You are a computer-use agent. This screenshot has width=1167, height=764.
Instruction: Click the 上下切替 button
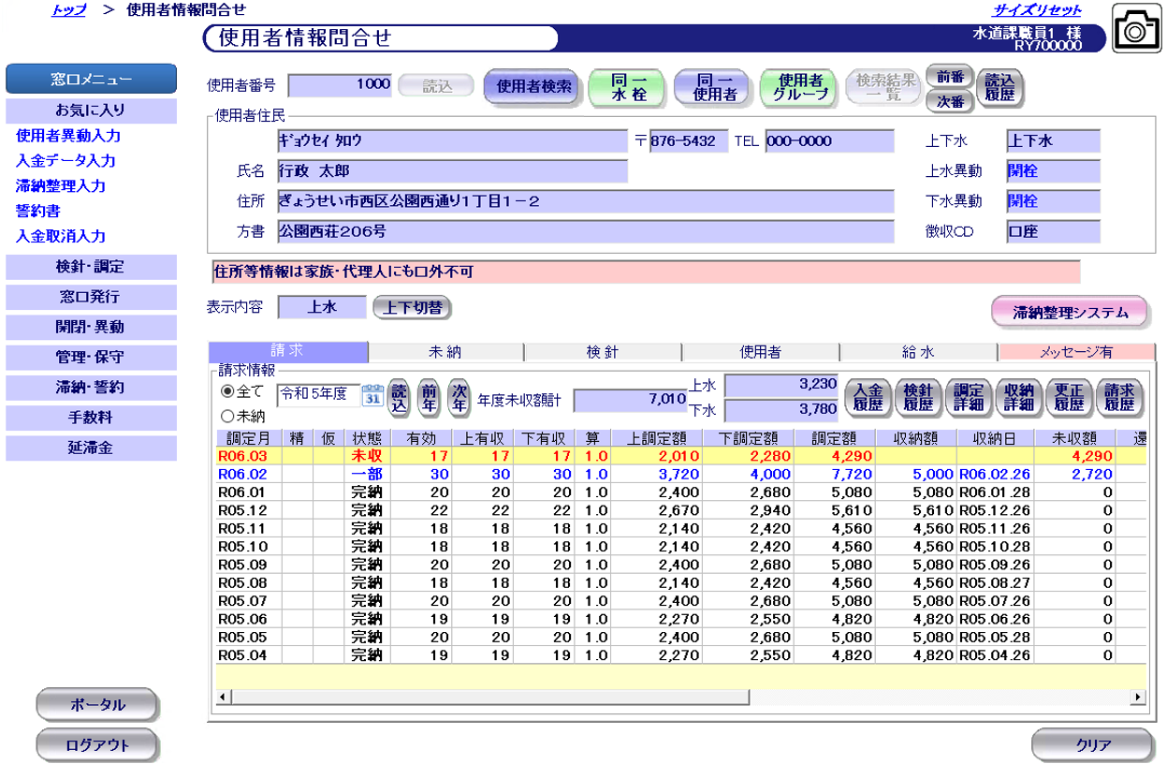(x=413, y=307)
